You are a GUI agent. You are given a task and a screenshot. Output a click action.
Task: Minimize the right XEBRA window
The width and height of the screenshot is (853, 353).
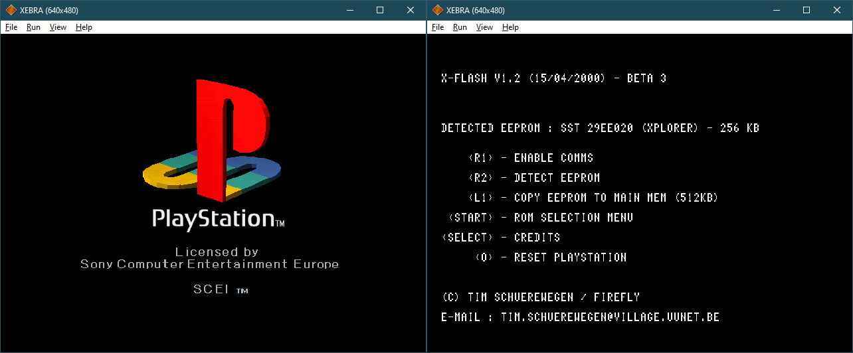click(776, 10)
